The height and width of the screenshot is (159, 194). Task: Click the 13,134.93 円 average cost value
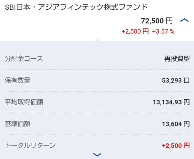[171, 102]
